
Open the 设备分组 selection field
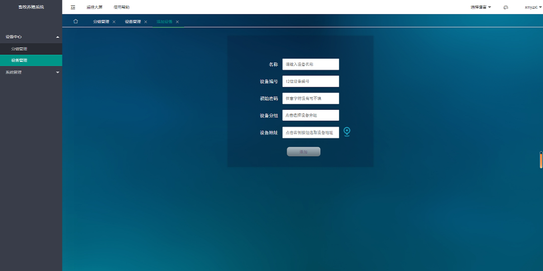coord(310,115)
